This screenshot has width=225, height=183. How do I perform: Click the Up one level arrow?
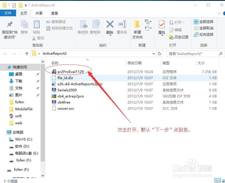point(27,54)
